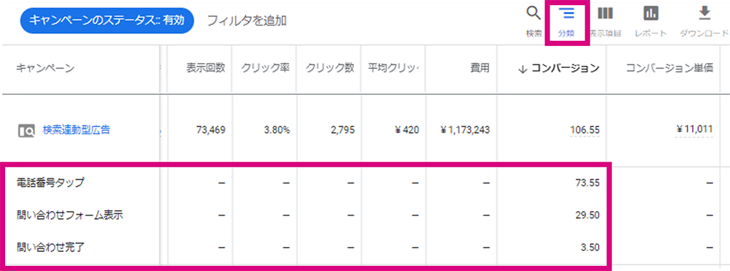Click the sort arrow beside コンバージョン
The height and width of the screenshot is (271, 730).
coord(523,69)
